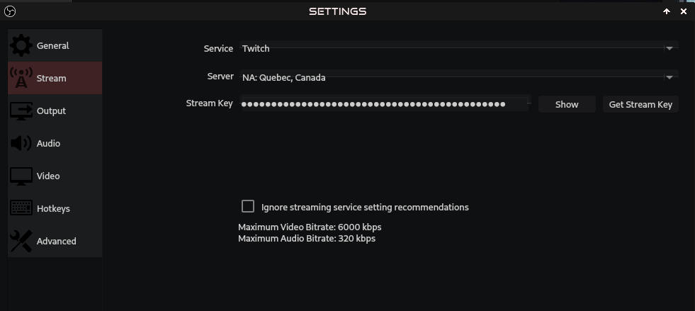Click the OBS logo in title bar
695x311 pixels.
(9, 11)
